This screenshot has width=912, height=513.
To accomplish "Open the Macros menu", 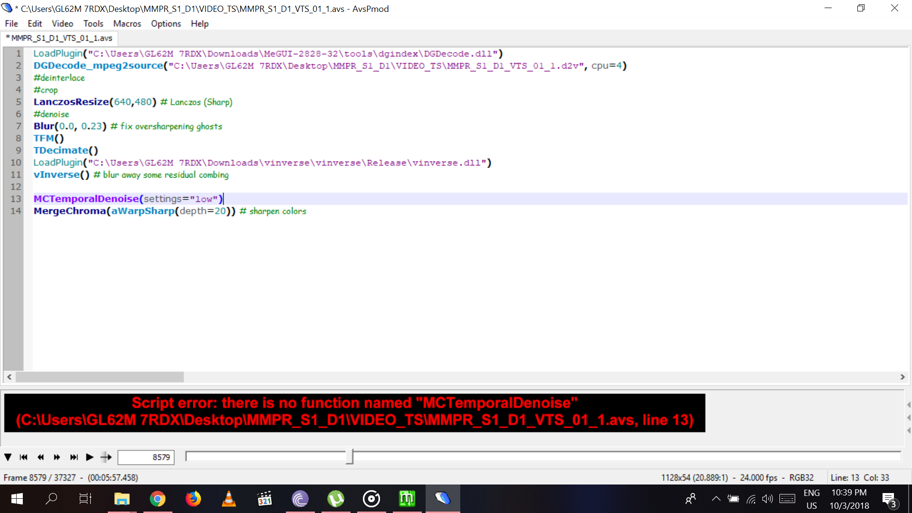I will point(127,24).
